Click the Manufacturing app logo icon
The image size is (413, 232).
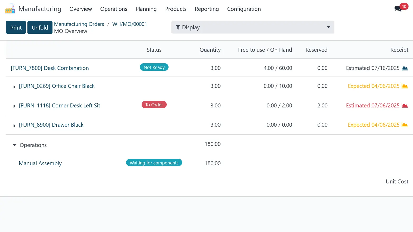point(10,9)
